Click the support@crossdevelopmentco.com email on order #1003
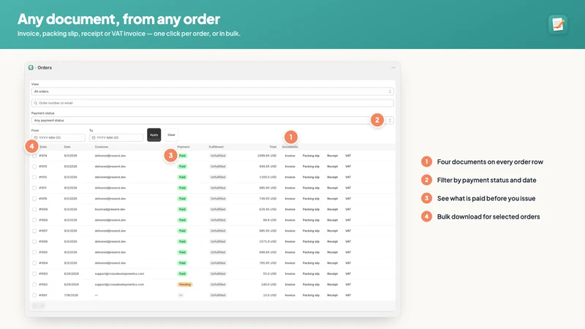The width and height of the screenshot is (585, 329). click(119, 273)
